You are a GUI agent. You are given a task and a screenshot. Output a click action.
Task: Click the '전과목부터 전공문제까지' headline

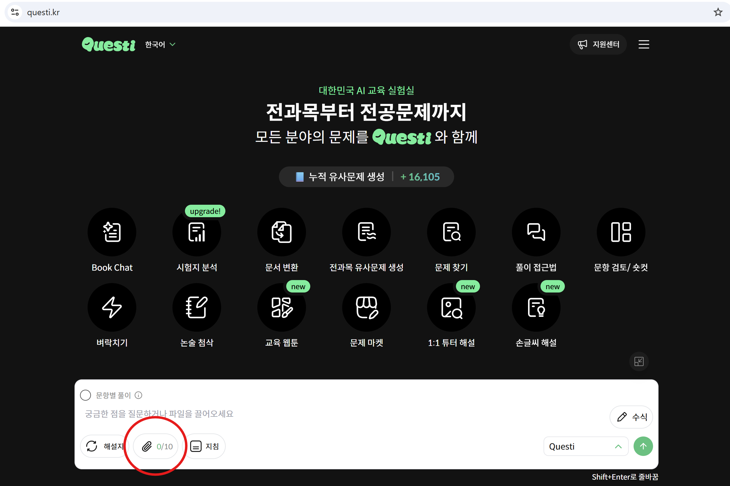366,112
